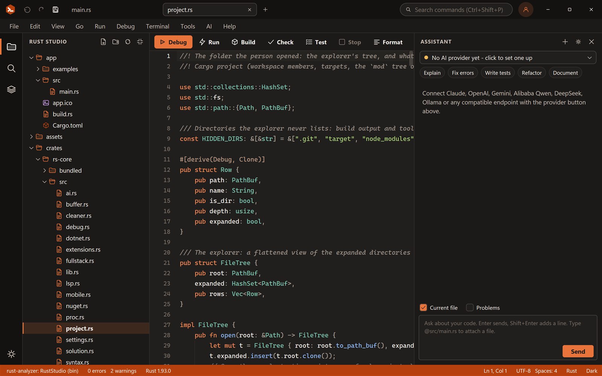Open the Debug menu in menu bar
Viewport: 602px width, 376px height.
(x=125, y=26)
